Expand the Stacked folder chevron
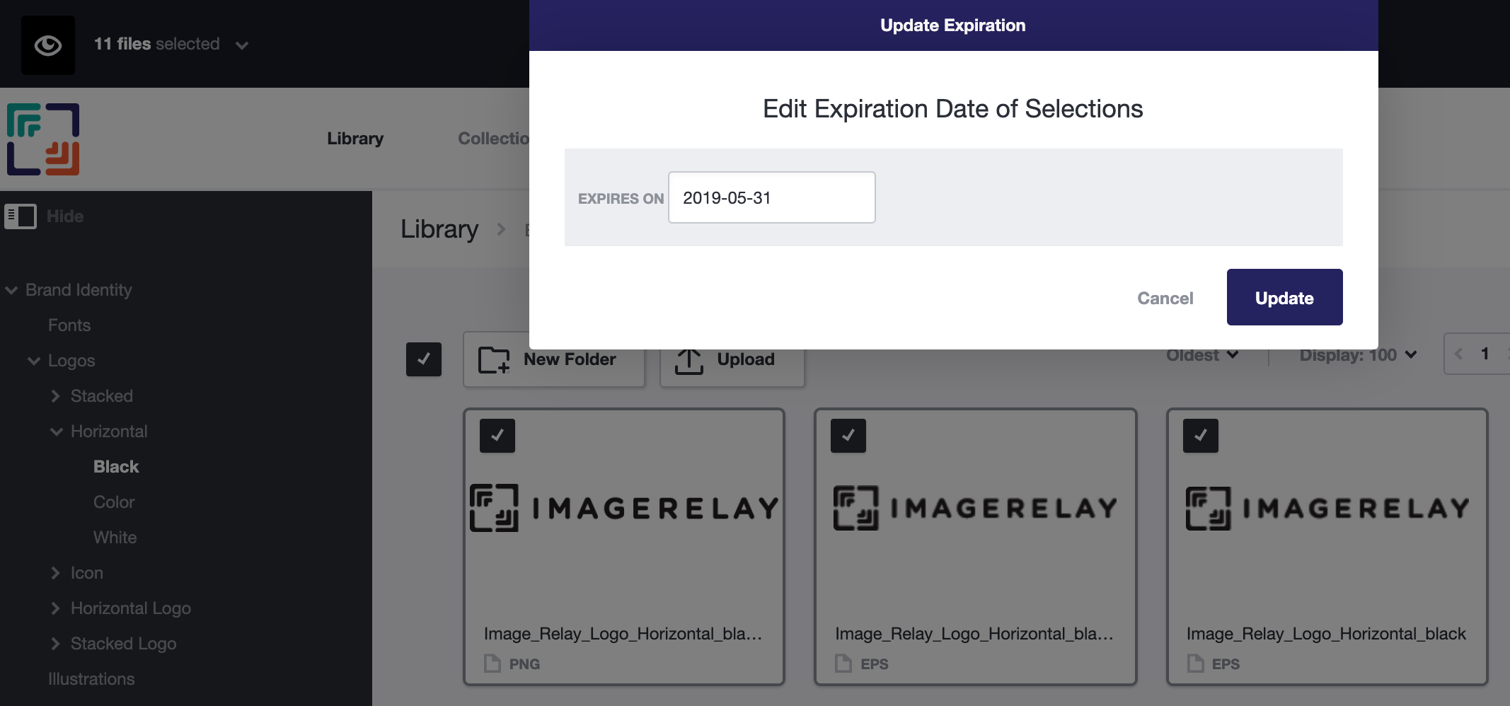The height and width of the screenshot is (706, 1510). tap(56, 396)
